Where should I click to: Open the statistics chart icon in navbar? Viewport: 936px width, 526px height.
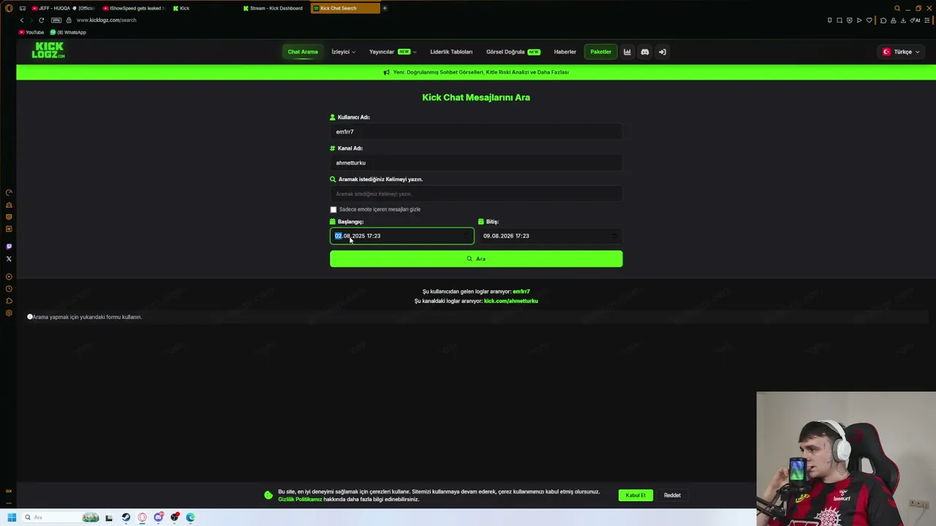pyautogui.click(x=627, y=52)
